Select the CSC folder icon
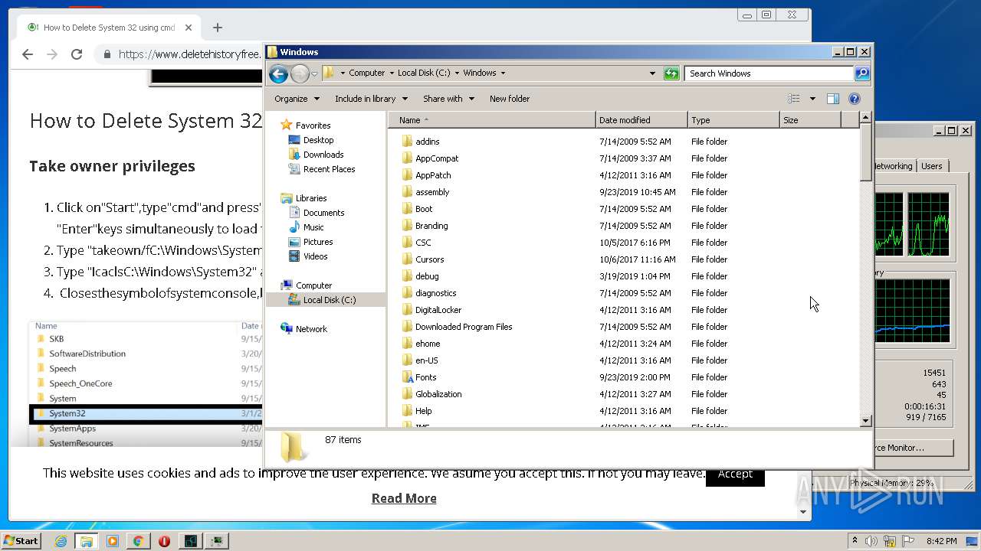The width and height of the screenshot is (981, 551). pos(407,243)
